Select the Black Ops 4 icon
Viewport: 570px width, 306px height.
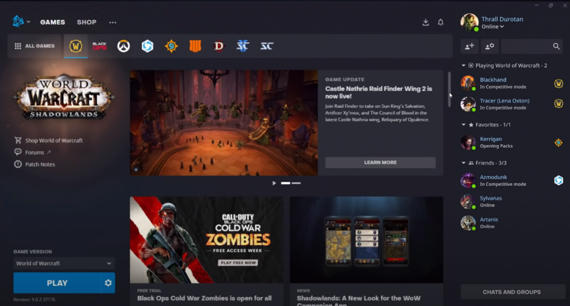[195, 46]
